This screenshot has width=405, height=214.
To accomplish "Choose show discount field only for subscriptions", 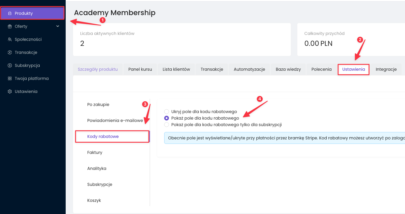I will 167,125.
